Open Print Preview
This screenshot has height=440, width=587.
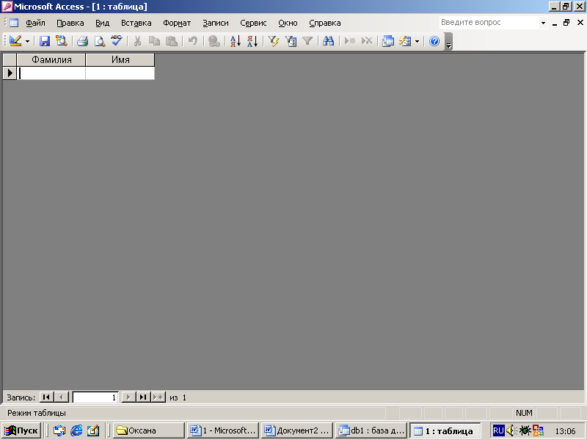click(100, 41)
